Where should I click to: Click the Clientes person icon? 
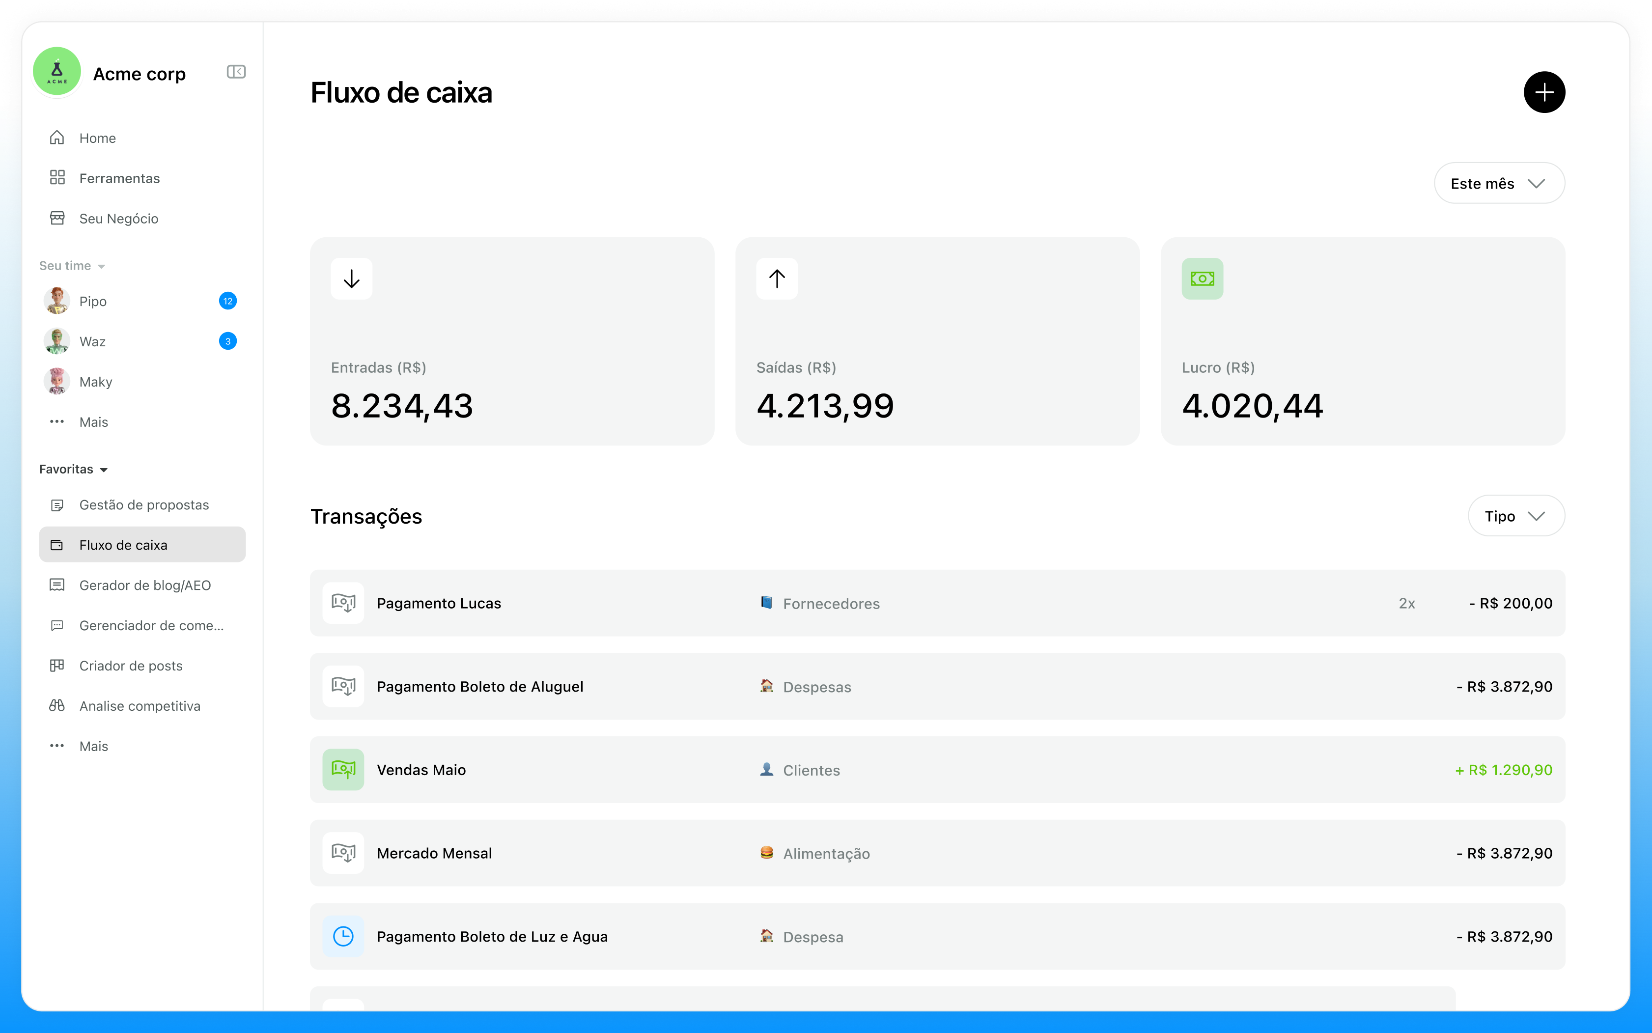tap(766, 769)
